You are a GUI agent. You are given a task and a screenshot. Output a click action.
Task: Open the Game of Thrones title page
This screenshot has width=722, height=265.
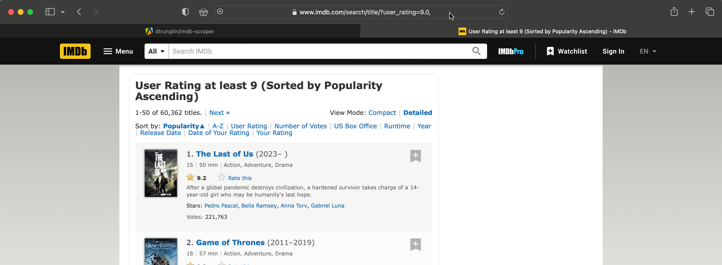[x=230, y=242]
